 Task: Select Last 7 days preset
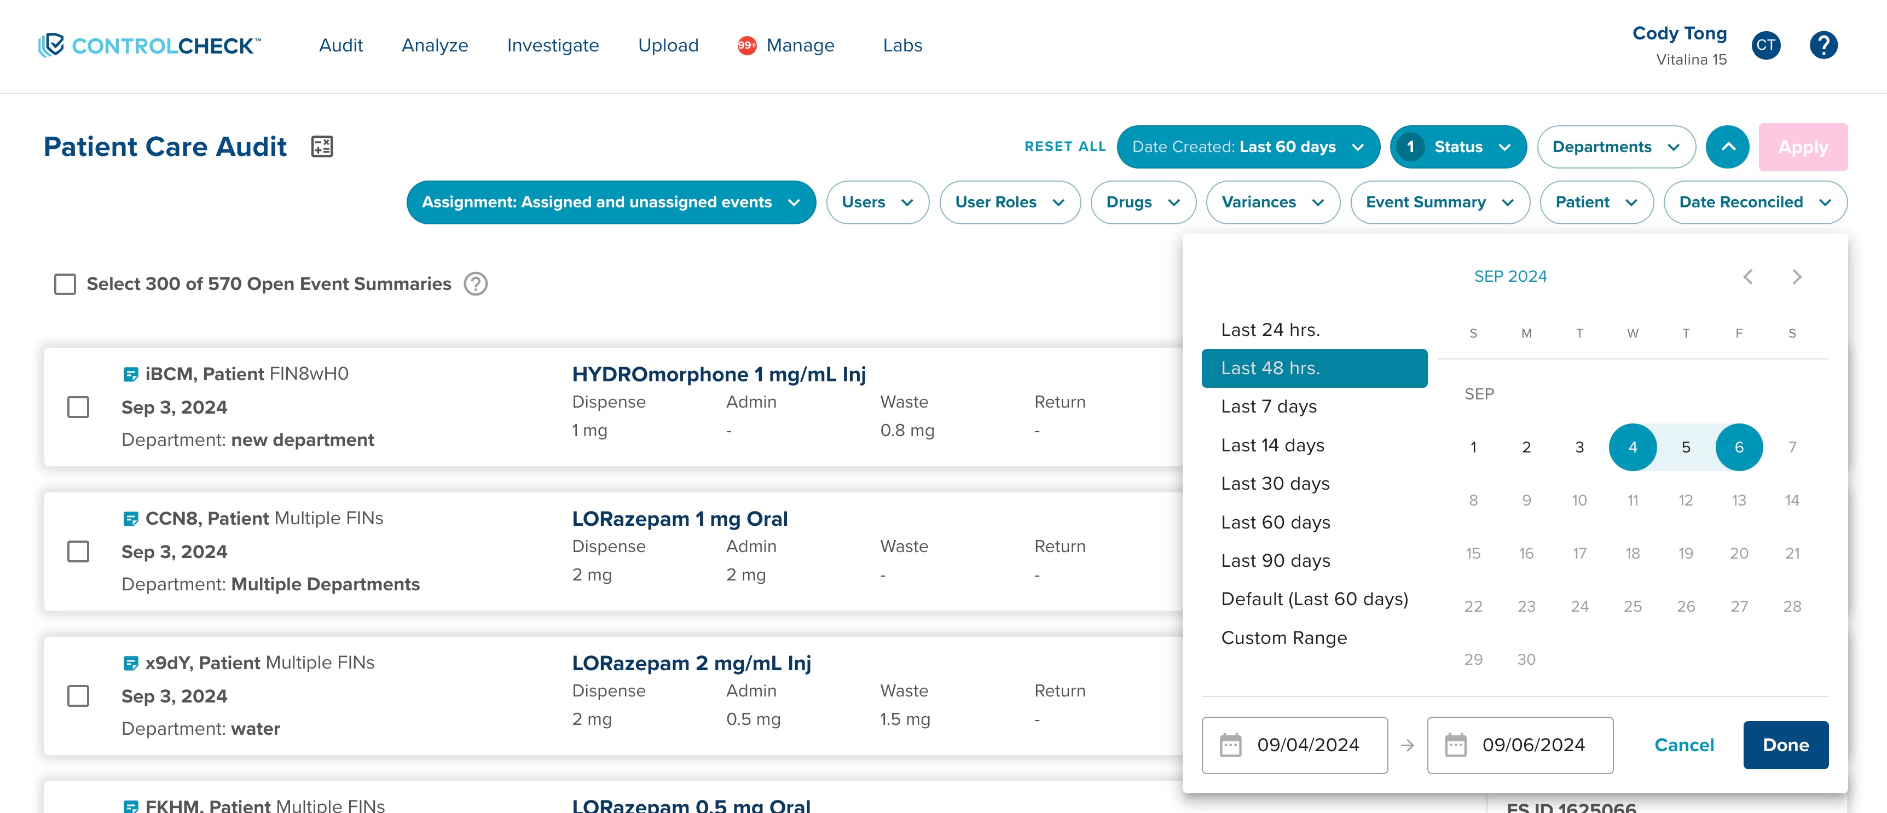1314,406
